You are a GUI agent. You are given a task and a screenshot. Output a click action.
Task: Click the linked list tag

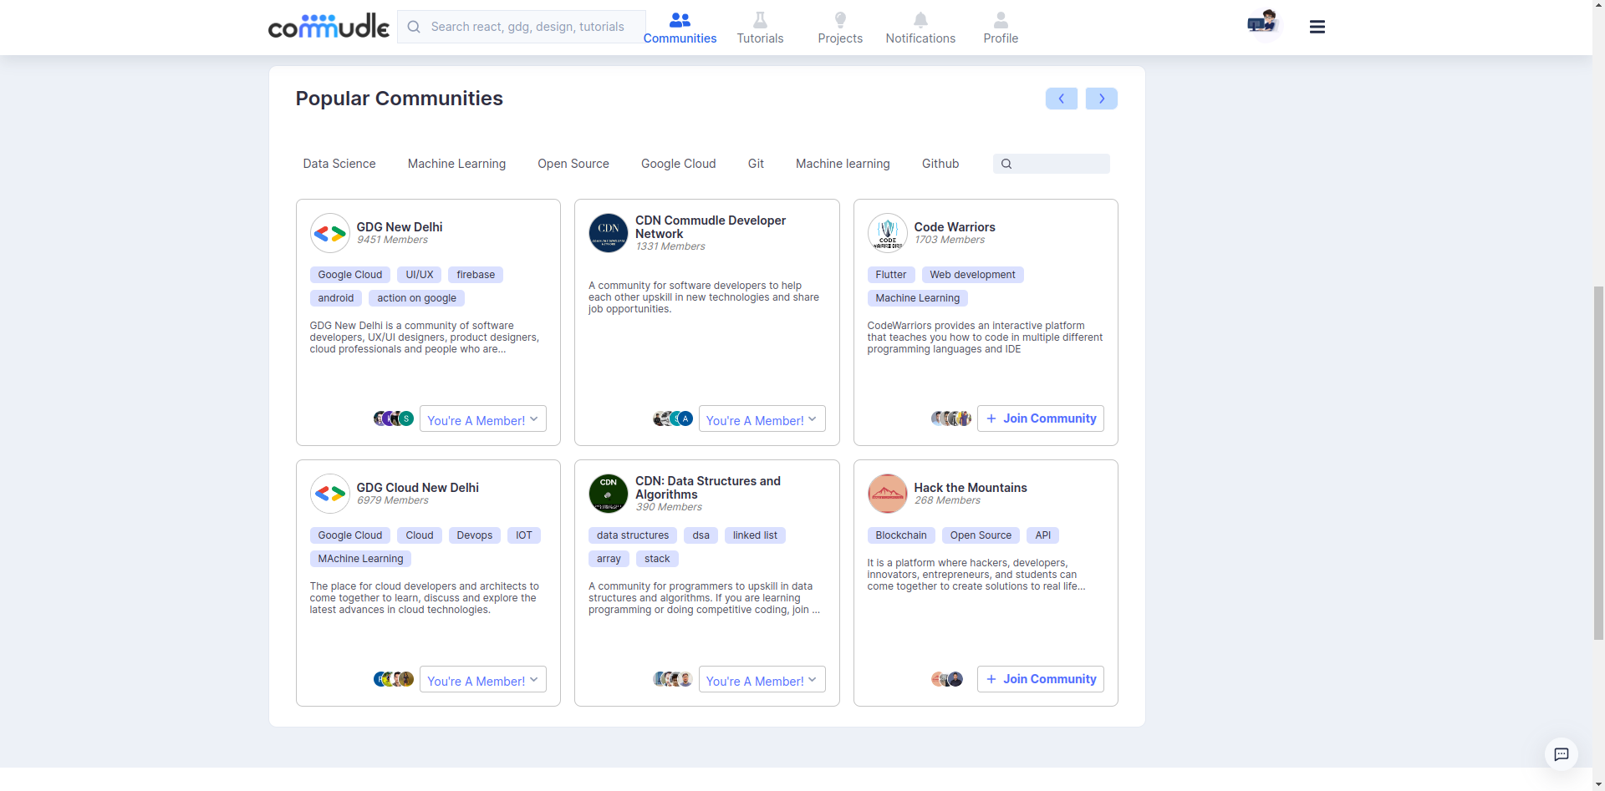coord(755,535)
